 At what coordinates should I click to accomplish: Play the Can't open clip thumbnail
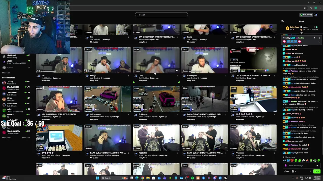click(205, 60)
